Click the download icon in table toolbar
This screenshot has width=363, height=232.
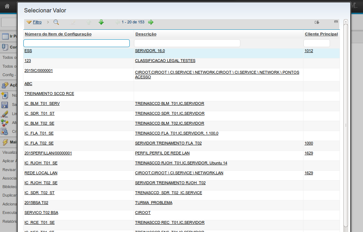point(317,22)
